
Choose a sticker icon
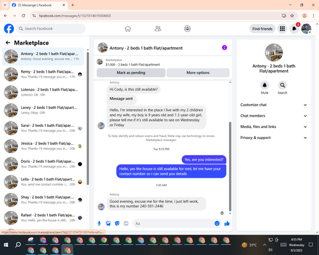117,223
